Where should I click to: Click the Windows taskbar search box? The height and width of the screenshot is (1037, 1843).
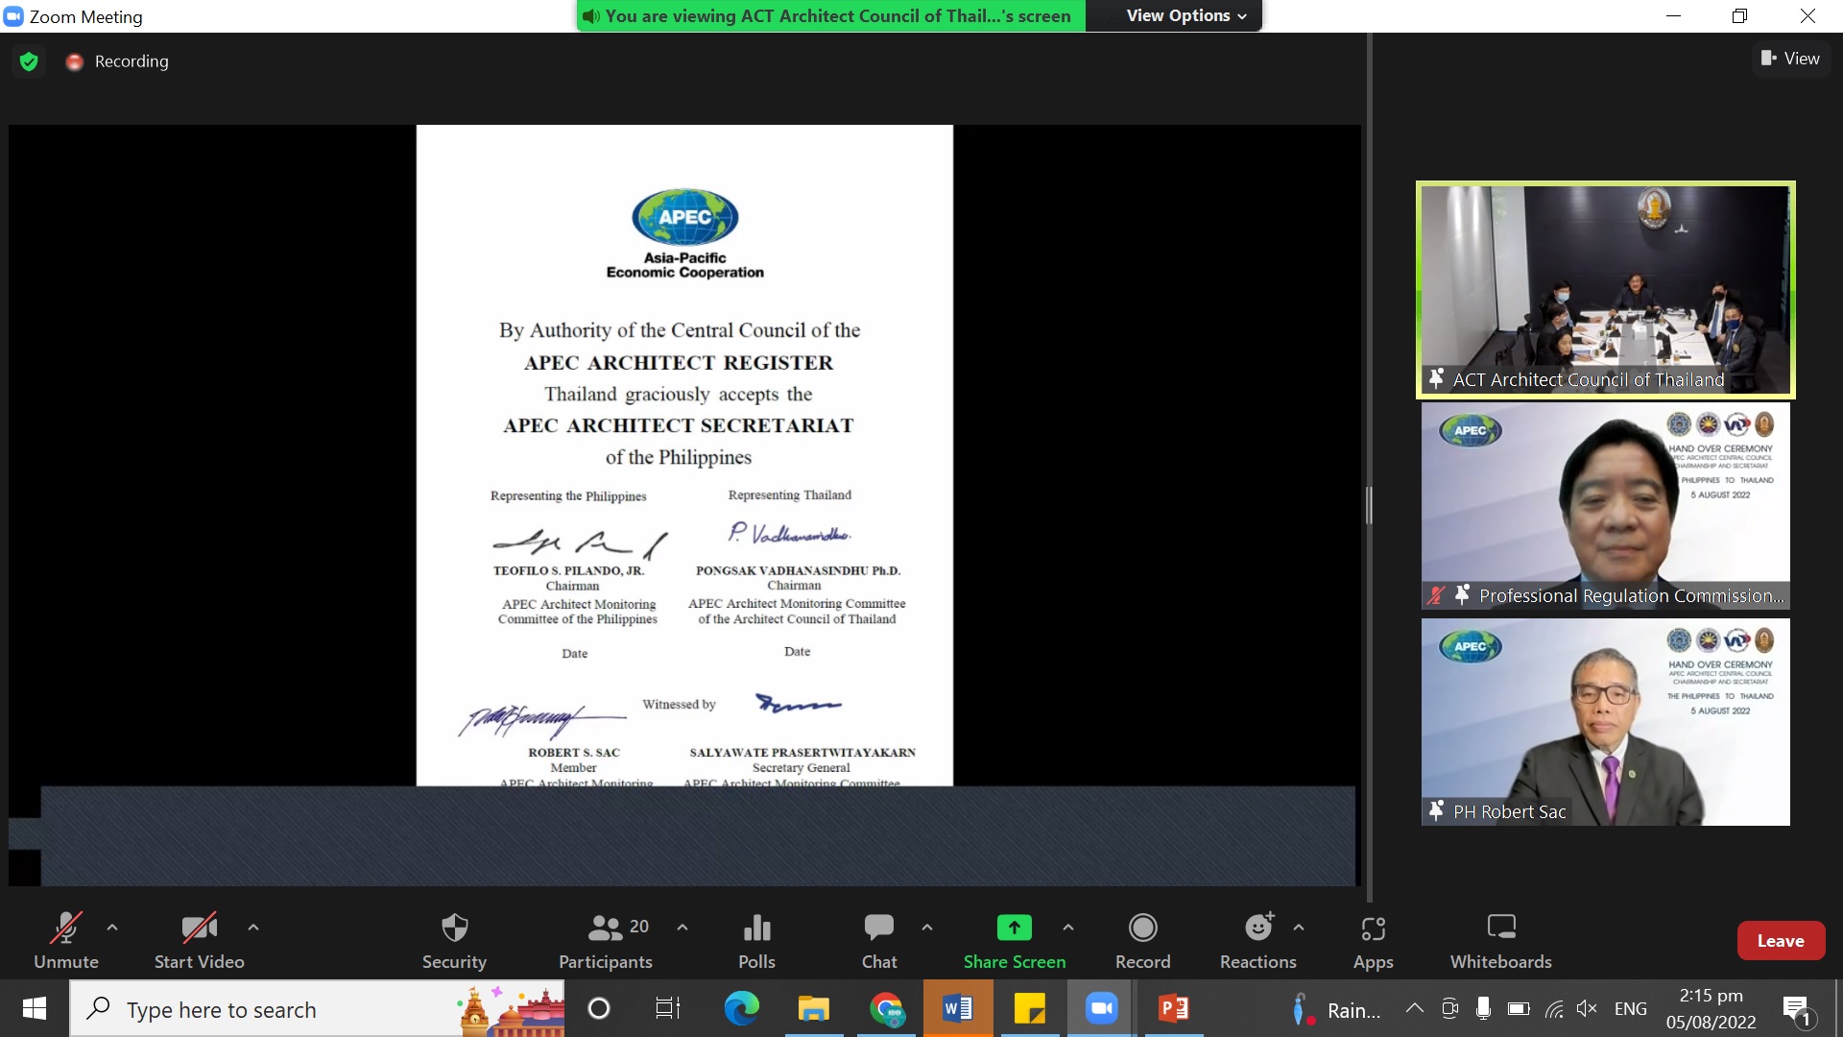pyautogui.click(x=317, y=1009)
